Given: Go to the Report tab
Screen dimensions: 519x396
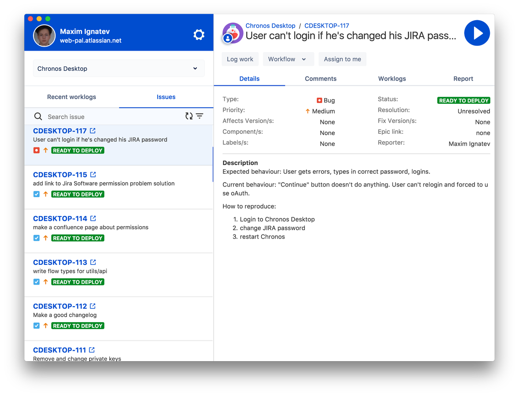Looking at the screenshot, I should [x=463, y=79].
